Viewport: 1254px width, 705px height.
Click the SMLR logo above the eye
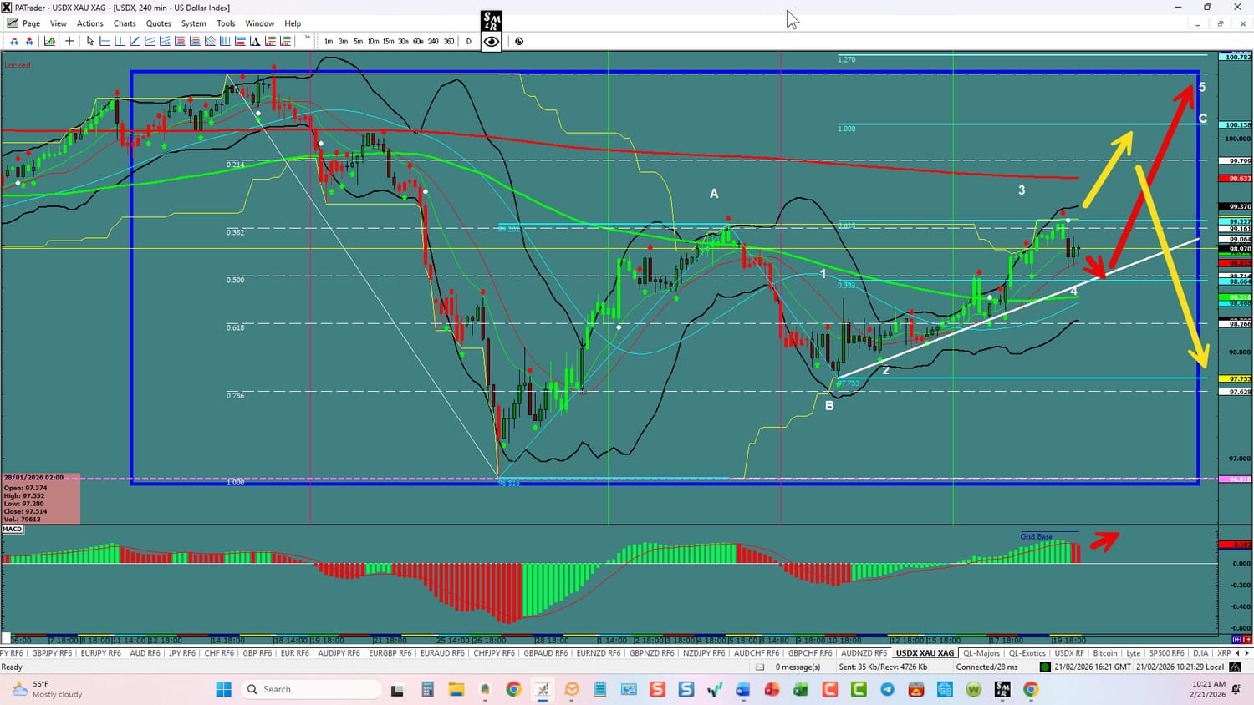[x=492, y=21]
